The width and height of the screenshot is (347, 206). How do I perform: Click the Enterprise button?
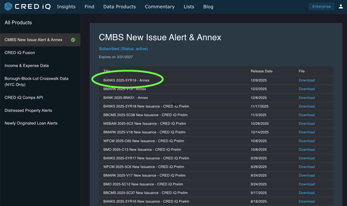pos(321,6)
